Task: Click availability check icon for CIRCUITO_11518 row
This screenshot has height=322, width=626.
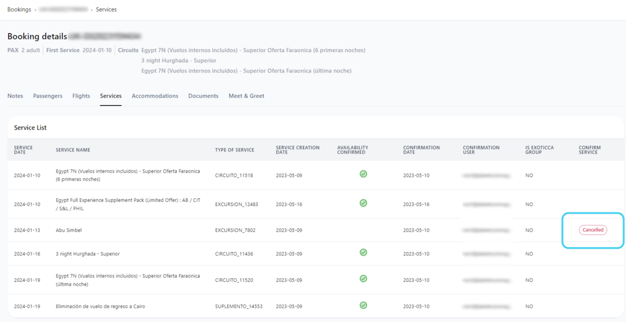Action: 363,174
